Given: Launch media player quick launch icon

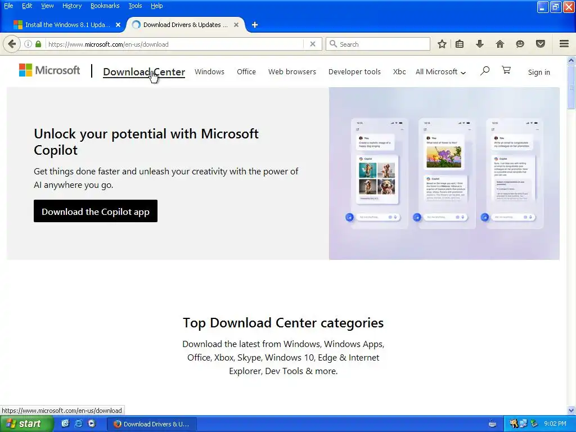Looking at the screenshot, I should coord(92,424).
